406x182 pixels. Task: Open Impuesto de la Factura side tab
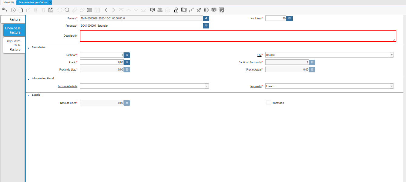point(14,45)
